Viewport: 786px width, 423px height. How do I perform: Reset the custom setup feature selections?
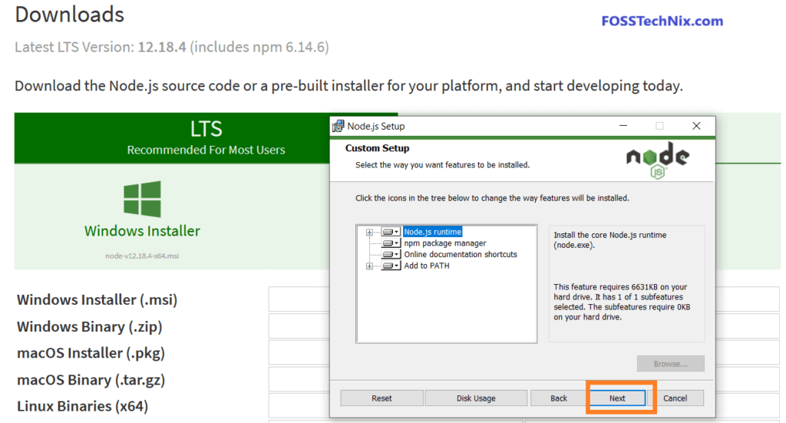tap(381, 398)
